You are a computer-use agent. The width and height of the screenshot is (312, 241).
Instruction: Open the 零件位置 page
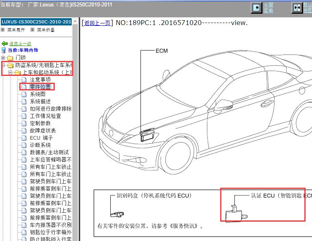(40, 87)
